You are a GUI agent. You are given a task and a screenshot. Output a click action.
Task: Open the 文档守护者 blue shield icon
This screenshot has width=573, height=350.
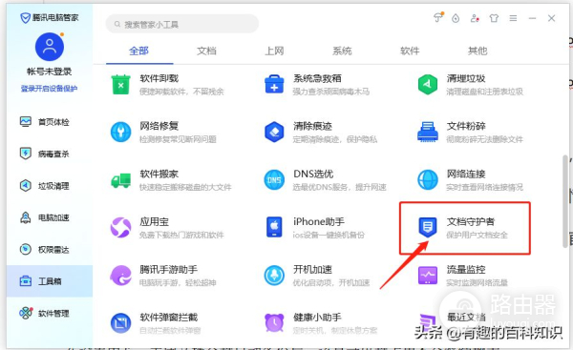pos(428,227)
